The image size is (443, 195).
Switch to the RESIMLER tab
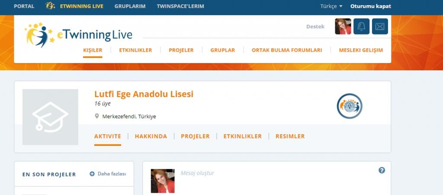click(x=290, y=136)
